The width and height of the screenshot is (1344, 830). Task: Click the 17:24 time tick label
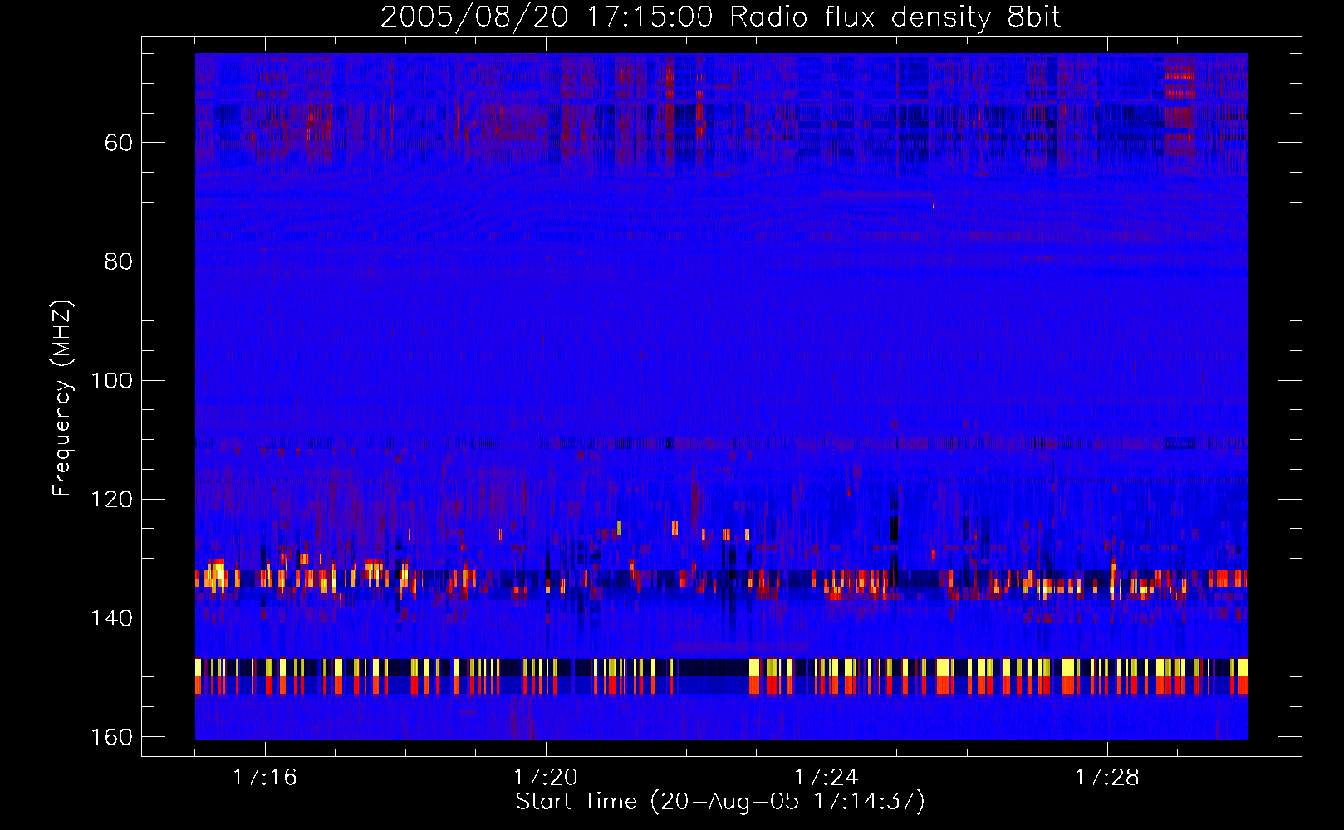[827, 778]
